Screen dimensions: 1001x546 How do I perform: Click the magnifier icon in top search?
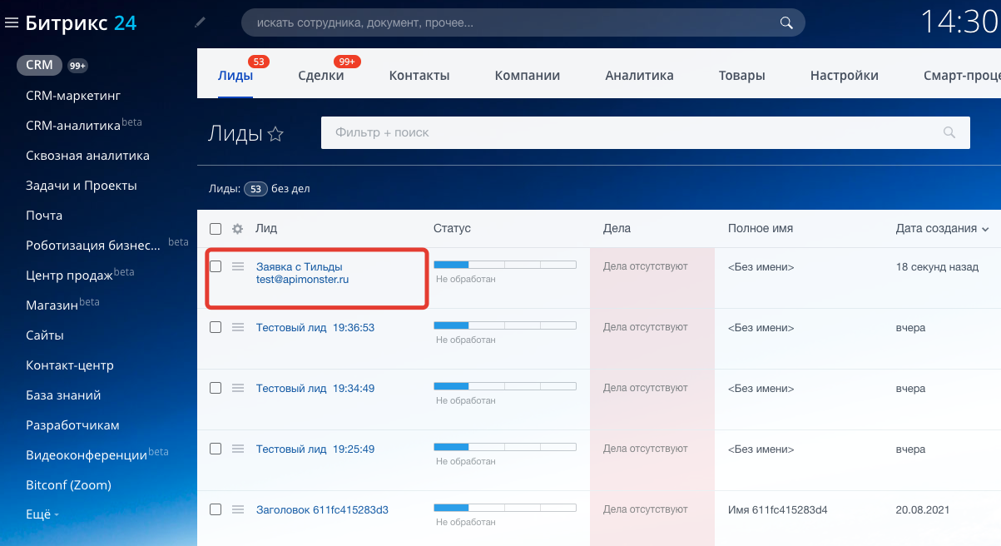coord(785,22)
